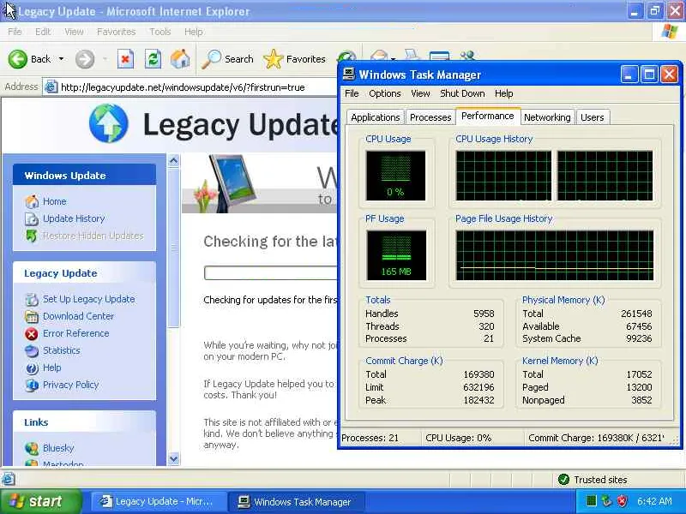The width and height of the screenshot is (686, 514).
Task: Open the Set Up Legacy Update link
Action: (x=89, y=299)
